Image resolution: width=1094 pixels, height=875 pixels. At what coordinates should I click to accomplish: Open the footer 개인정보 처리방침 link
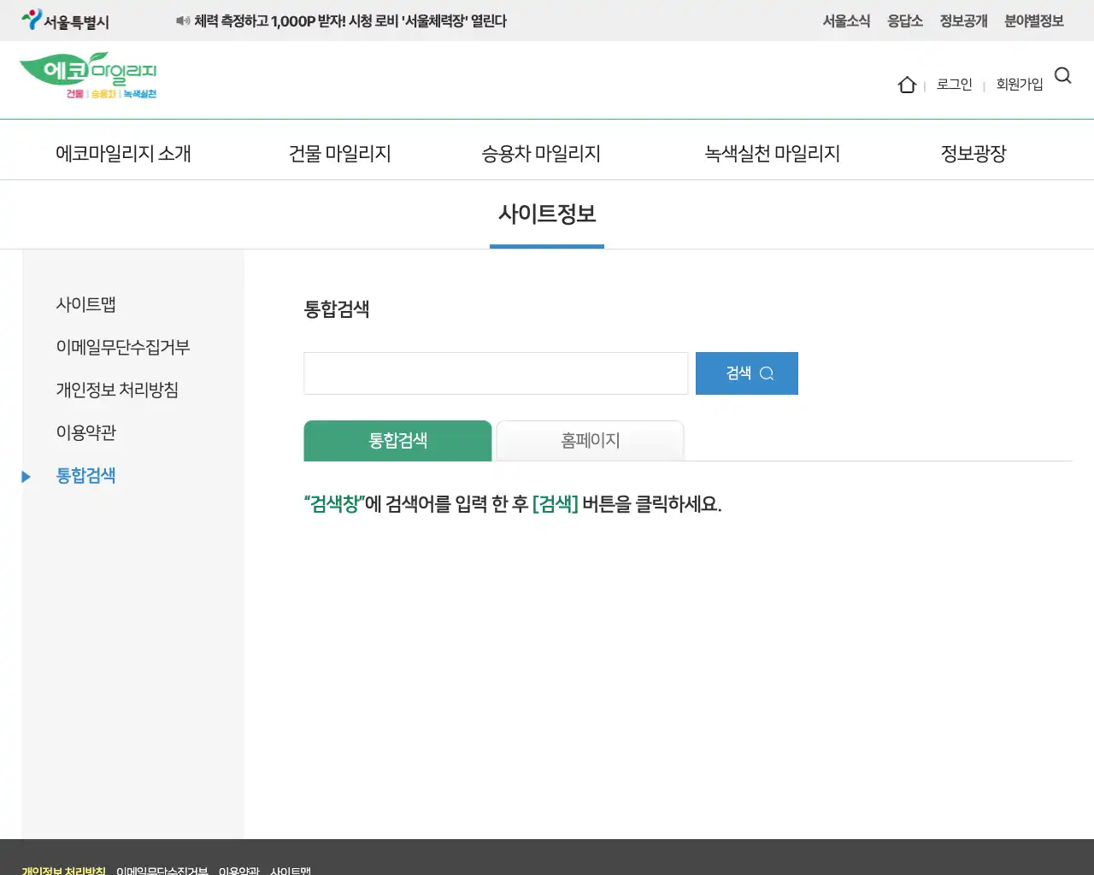(x=63, y=870)
